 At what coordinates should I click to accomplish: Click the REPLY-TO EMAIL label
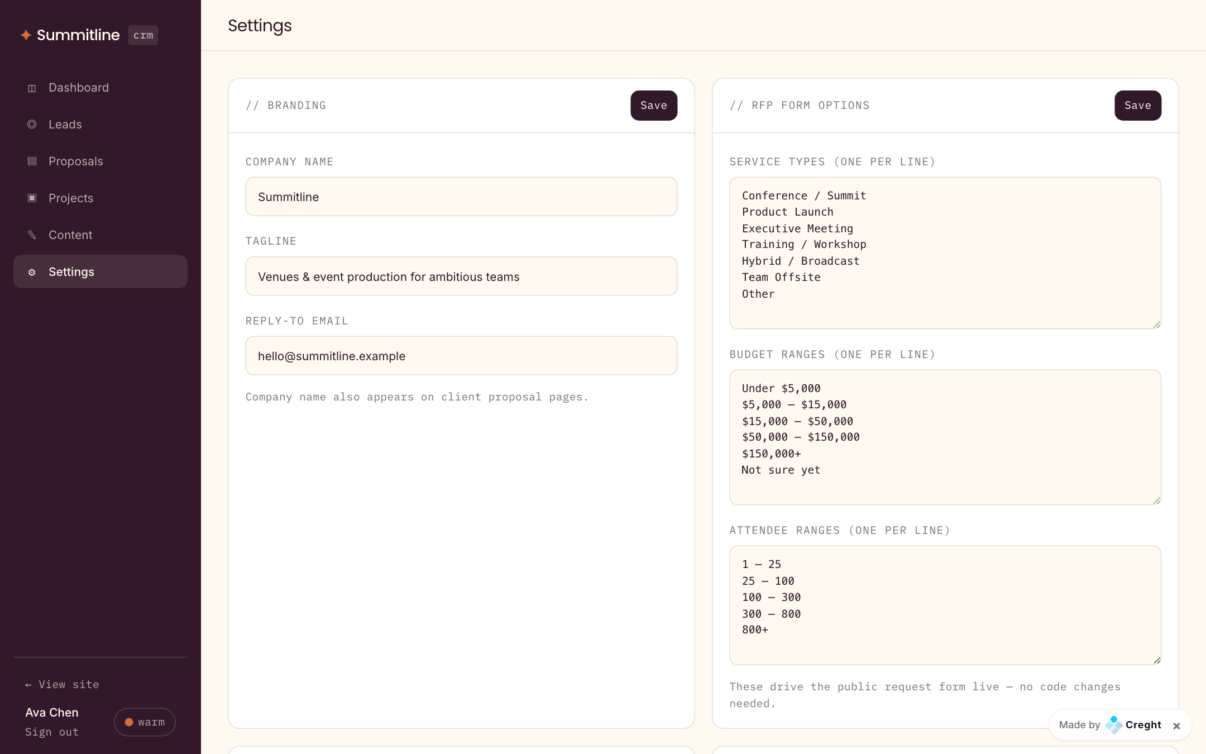(x=297, y=321)
